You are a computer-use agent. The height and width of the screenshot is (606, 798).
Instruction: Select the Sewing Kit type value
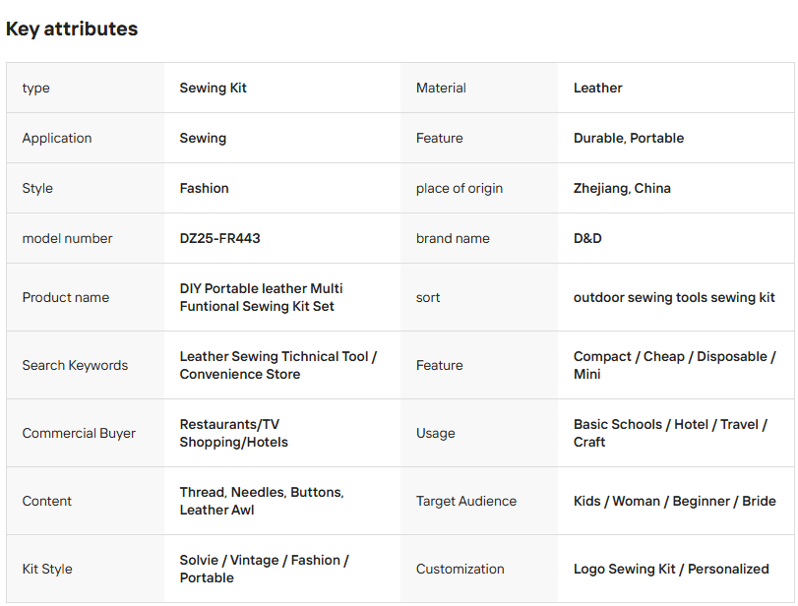[x=213, y=88]
